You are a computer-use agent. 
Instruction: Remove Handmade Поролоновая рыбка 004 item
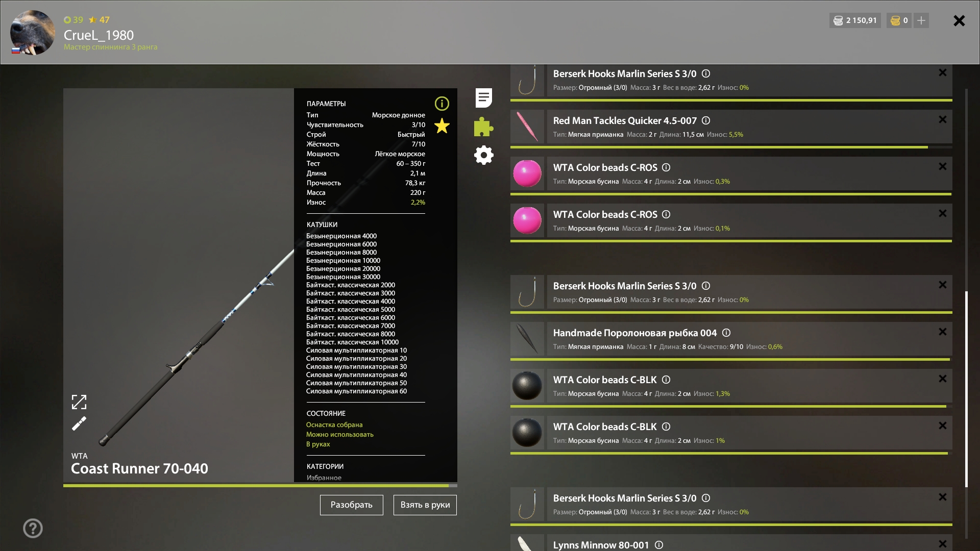click(942, 332)
